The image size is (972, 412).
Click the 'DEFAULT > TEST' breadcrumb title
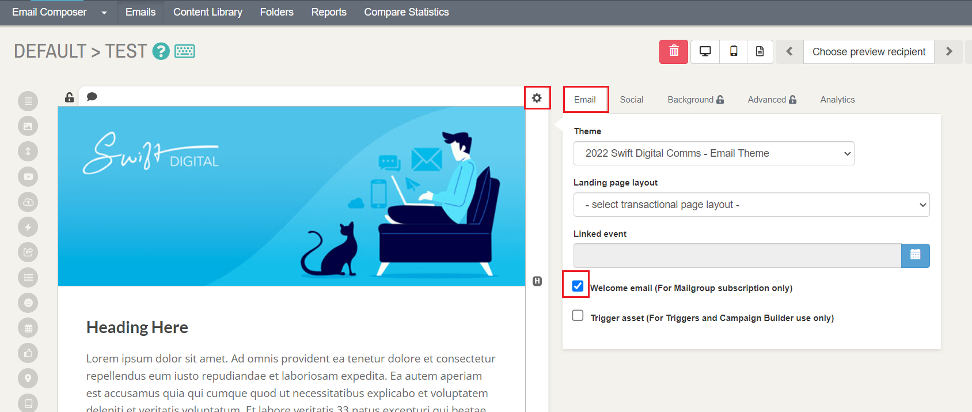[x=81, y=51]
